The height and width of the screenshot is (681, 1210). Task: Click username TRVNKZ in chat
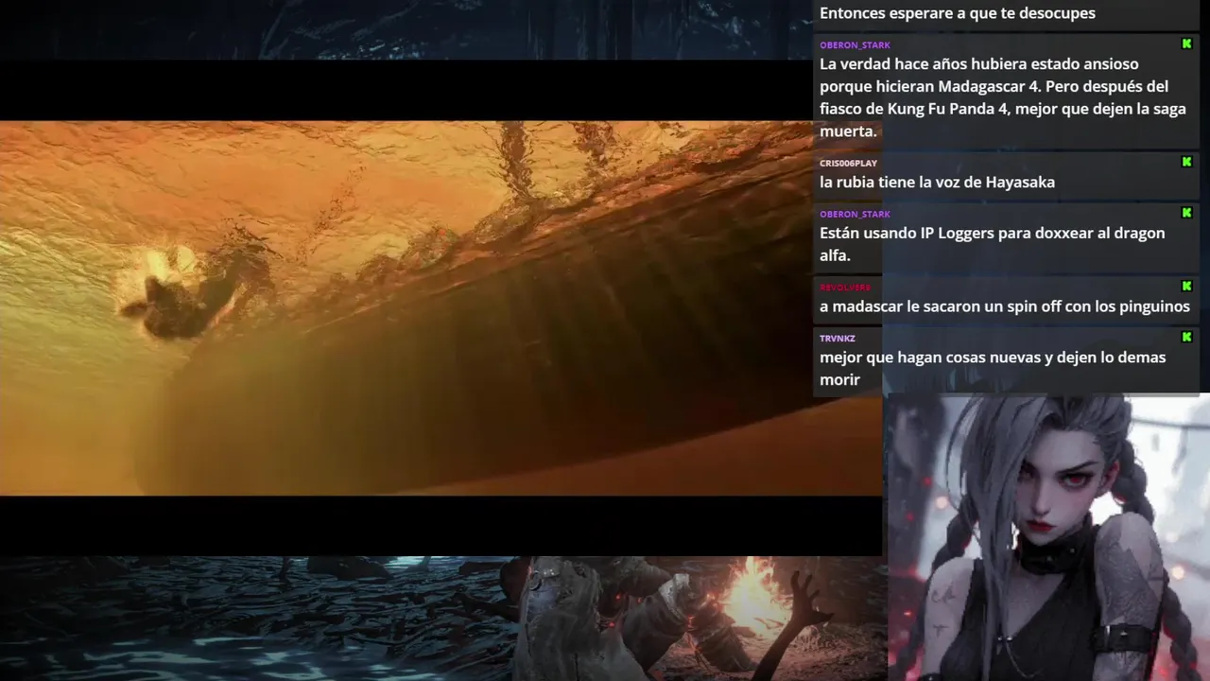point(838,338)
